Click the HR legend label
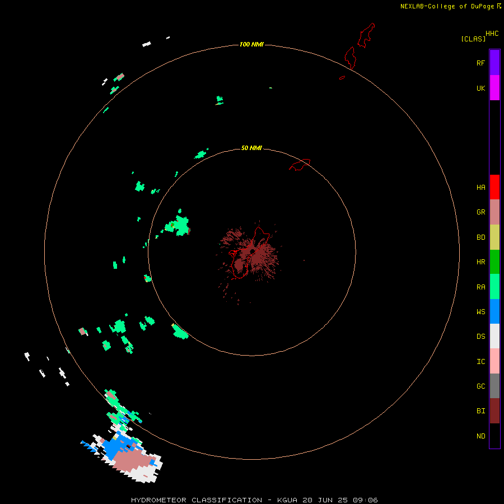 [480, 262]
